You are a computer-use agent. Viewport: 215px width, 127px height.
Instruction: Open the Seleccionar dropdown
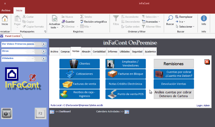[x=185, y=26]
